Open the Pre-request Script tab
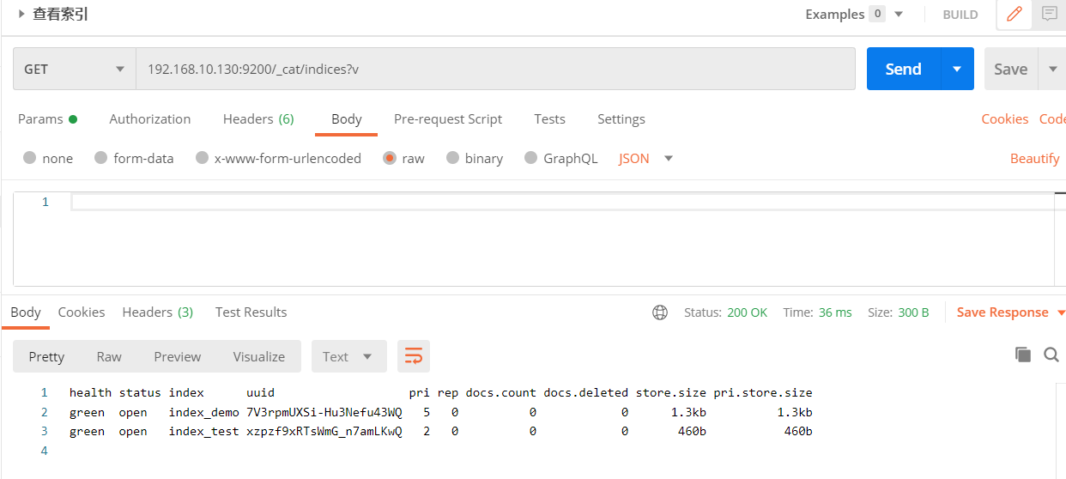The width and height of the screenshot is (1066, 479). tap(448, 119)
